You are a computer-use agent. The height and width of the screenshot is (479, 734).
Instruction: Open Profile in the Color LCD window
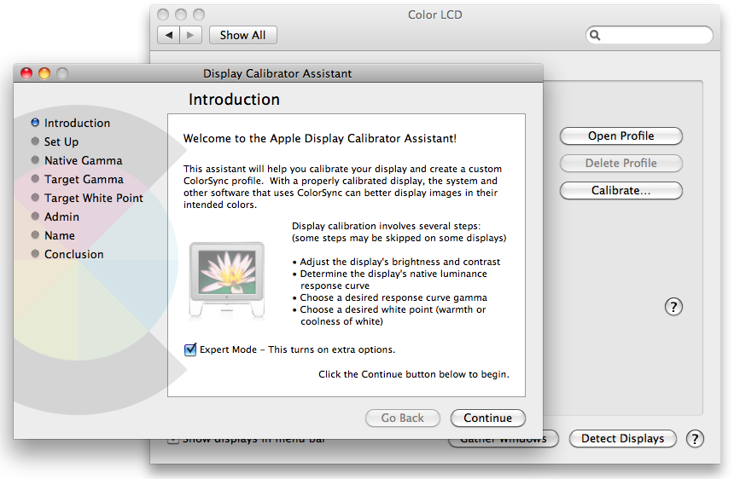coord(621,136)
